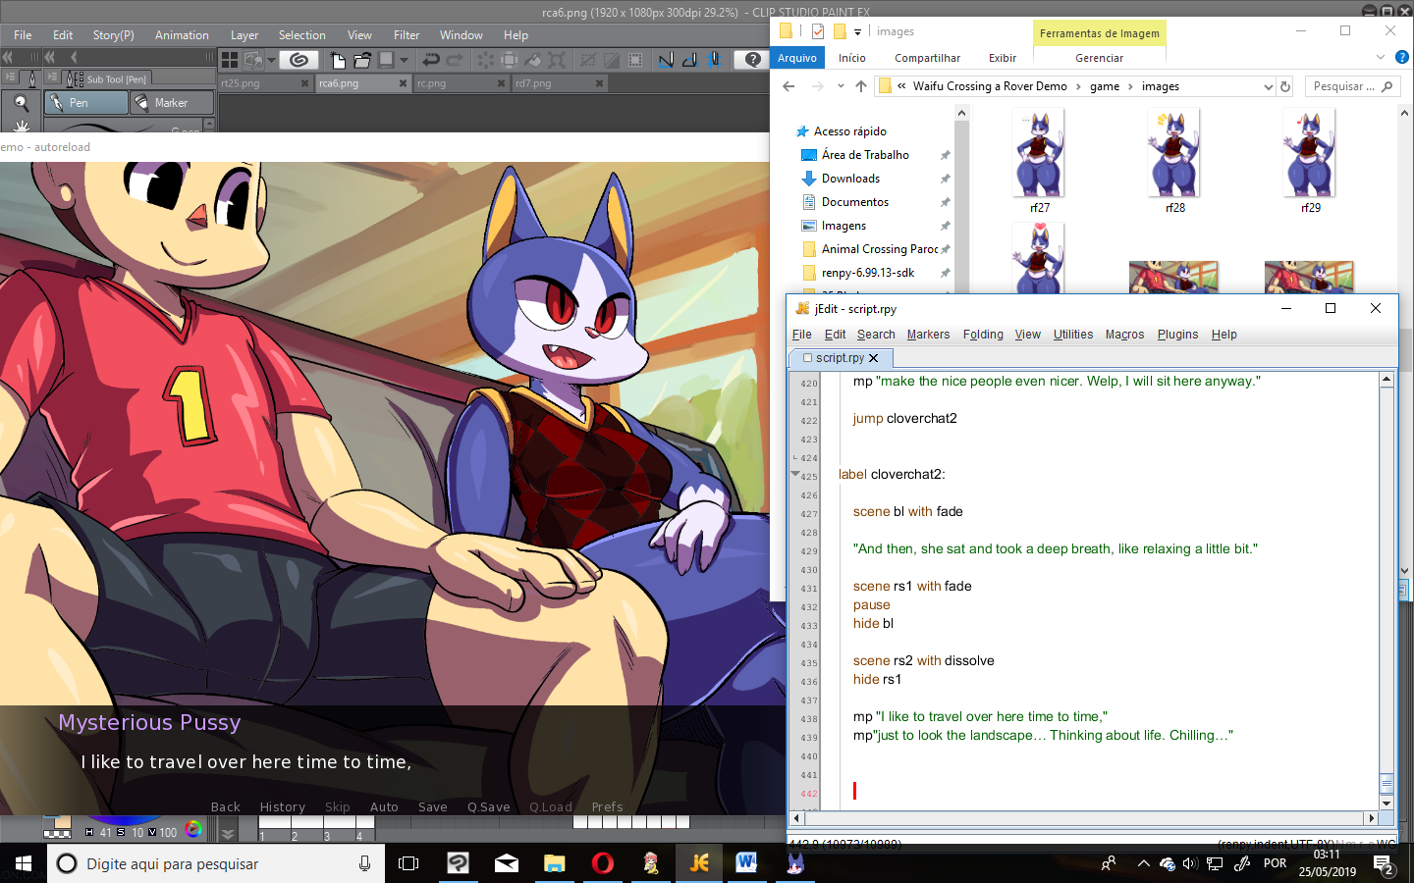The width and height of the screenshot is (1414, 883).
Task: Click Prefs in the game quick menu
Action: click(607, 806)
